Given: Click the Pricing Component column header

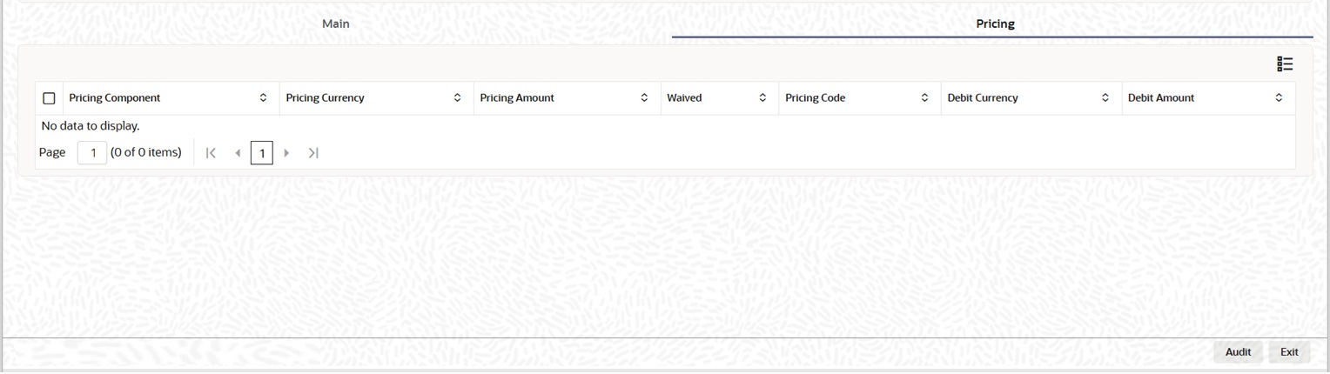Looking at the screenshot, I should (115, 98).
